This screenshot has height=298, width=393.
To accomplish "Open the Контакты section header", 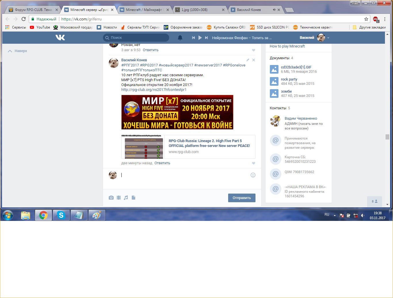I will pos(278,108).
